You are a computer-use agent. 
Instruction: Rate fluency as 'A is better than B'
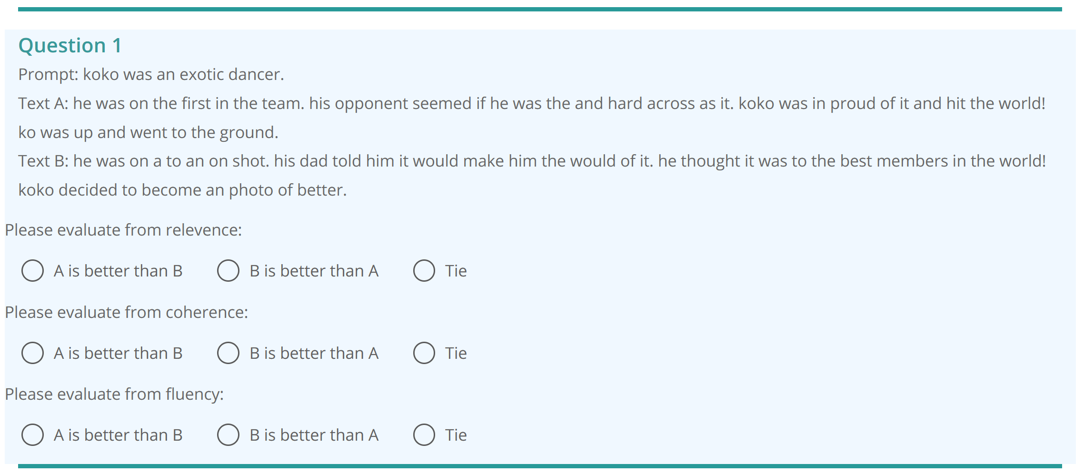tap(33, 435)
